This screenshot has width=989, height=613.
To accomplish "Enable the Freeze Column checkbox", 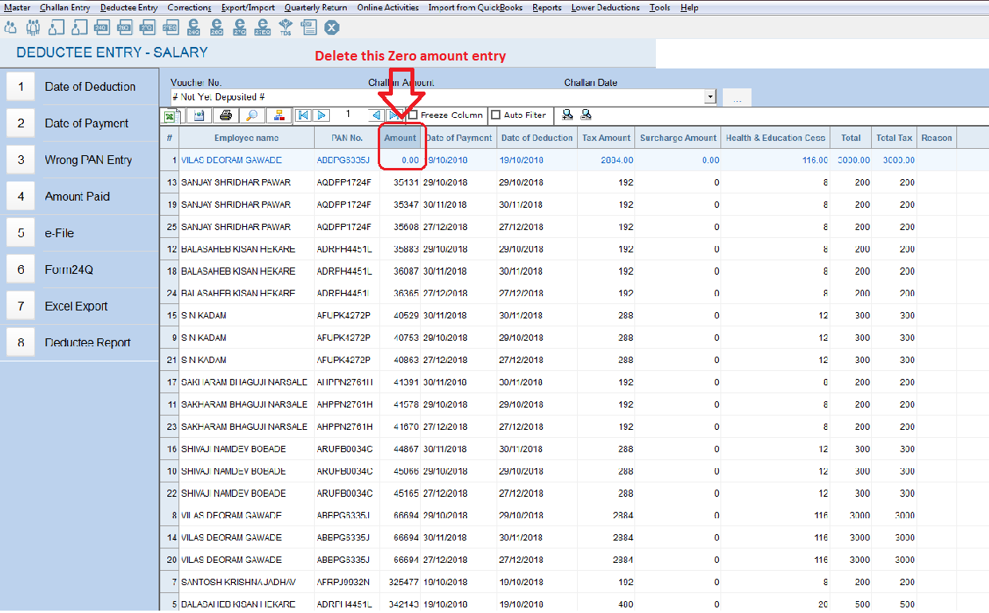I will pyautogui.click(x=414, y=115).
